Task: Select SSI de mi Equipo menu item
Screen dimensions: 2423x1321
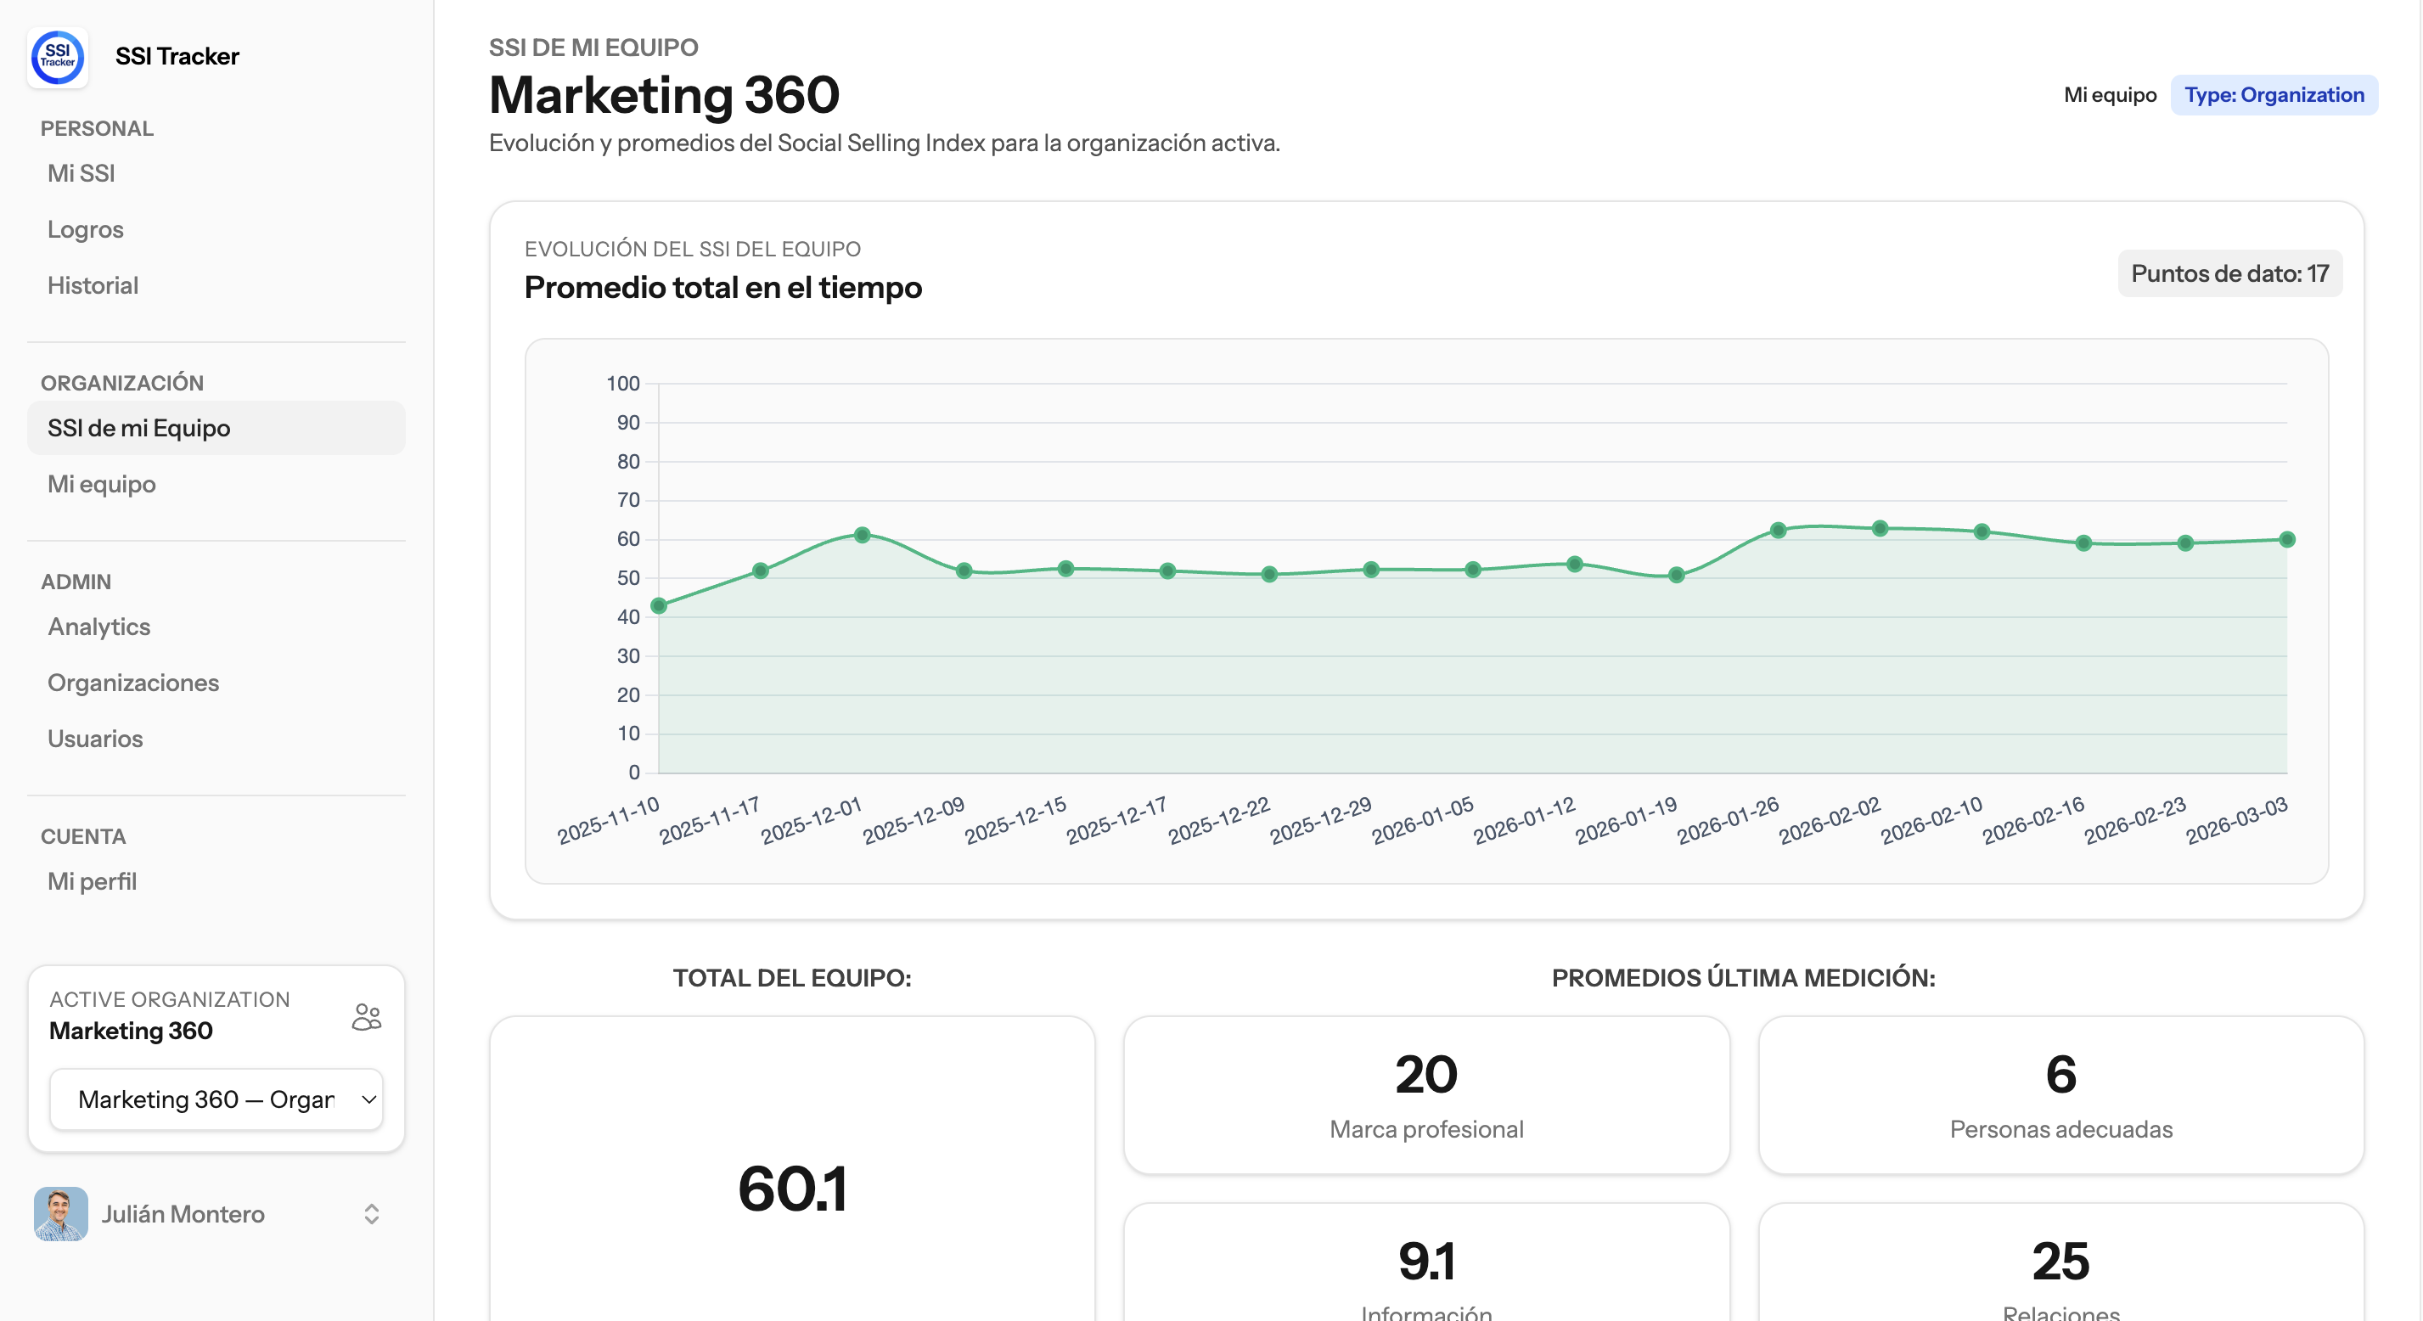Action: click(x=139, y=428)
